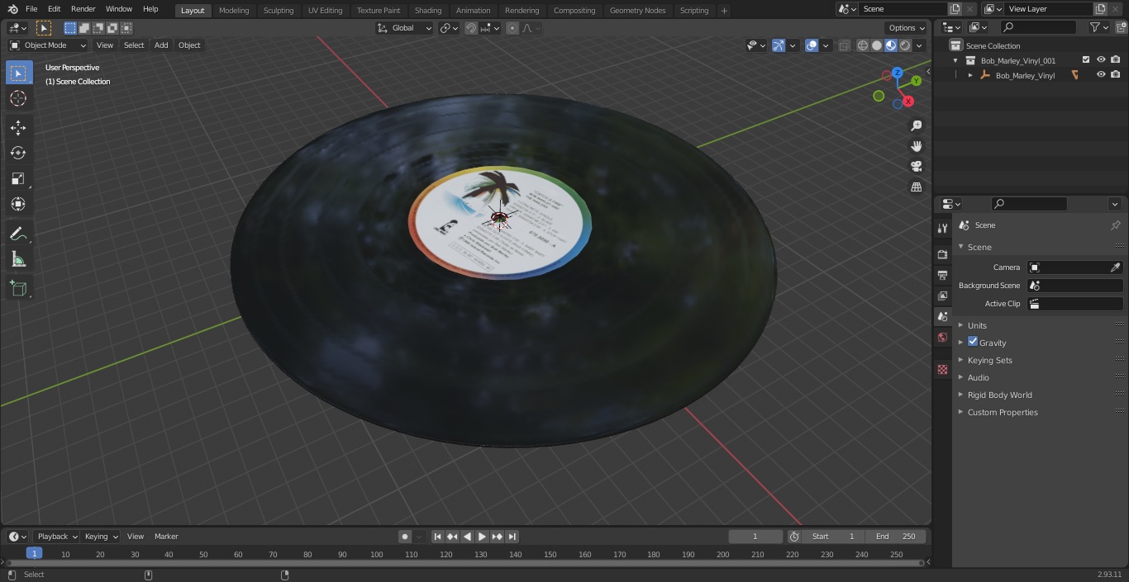Open the Tool properties tab

click(x=942, y=228)
